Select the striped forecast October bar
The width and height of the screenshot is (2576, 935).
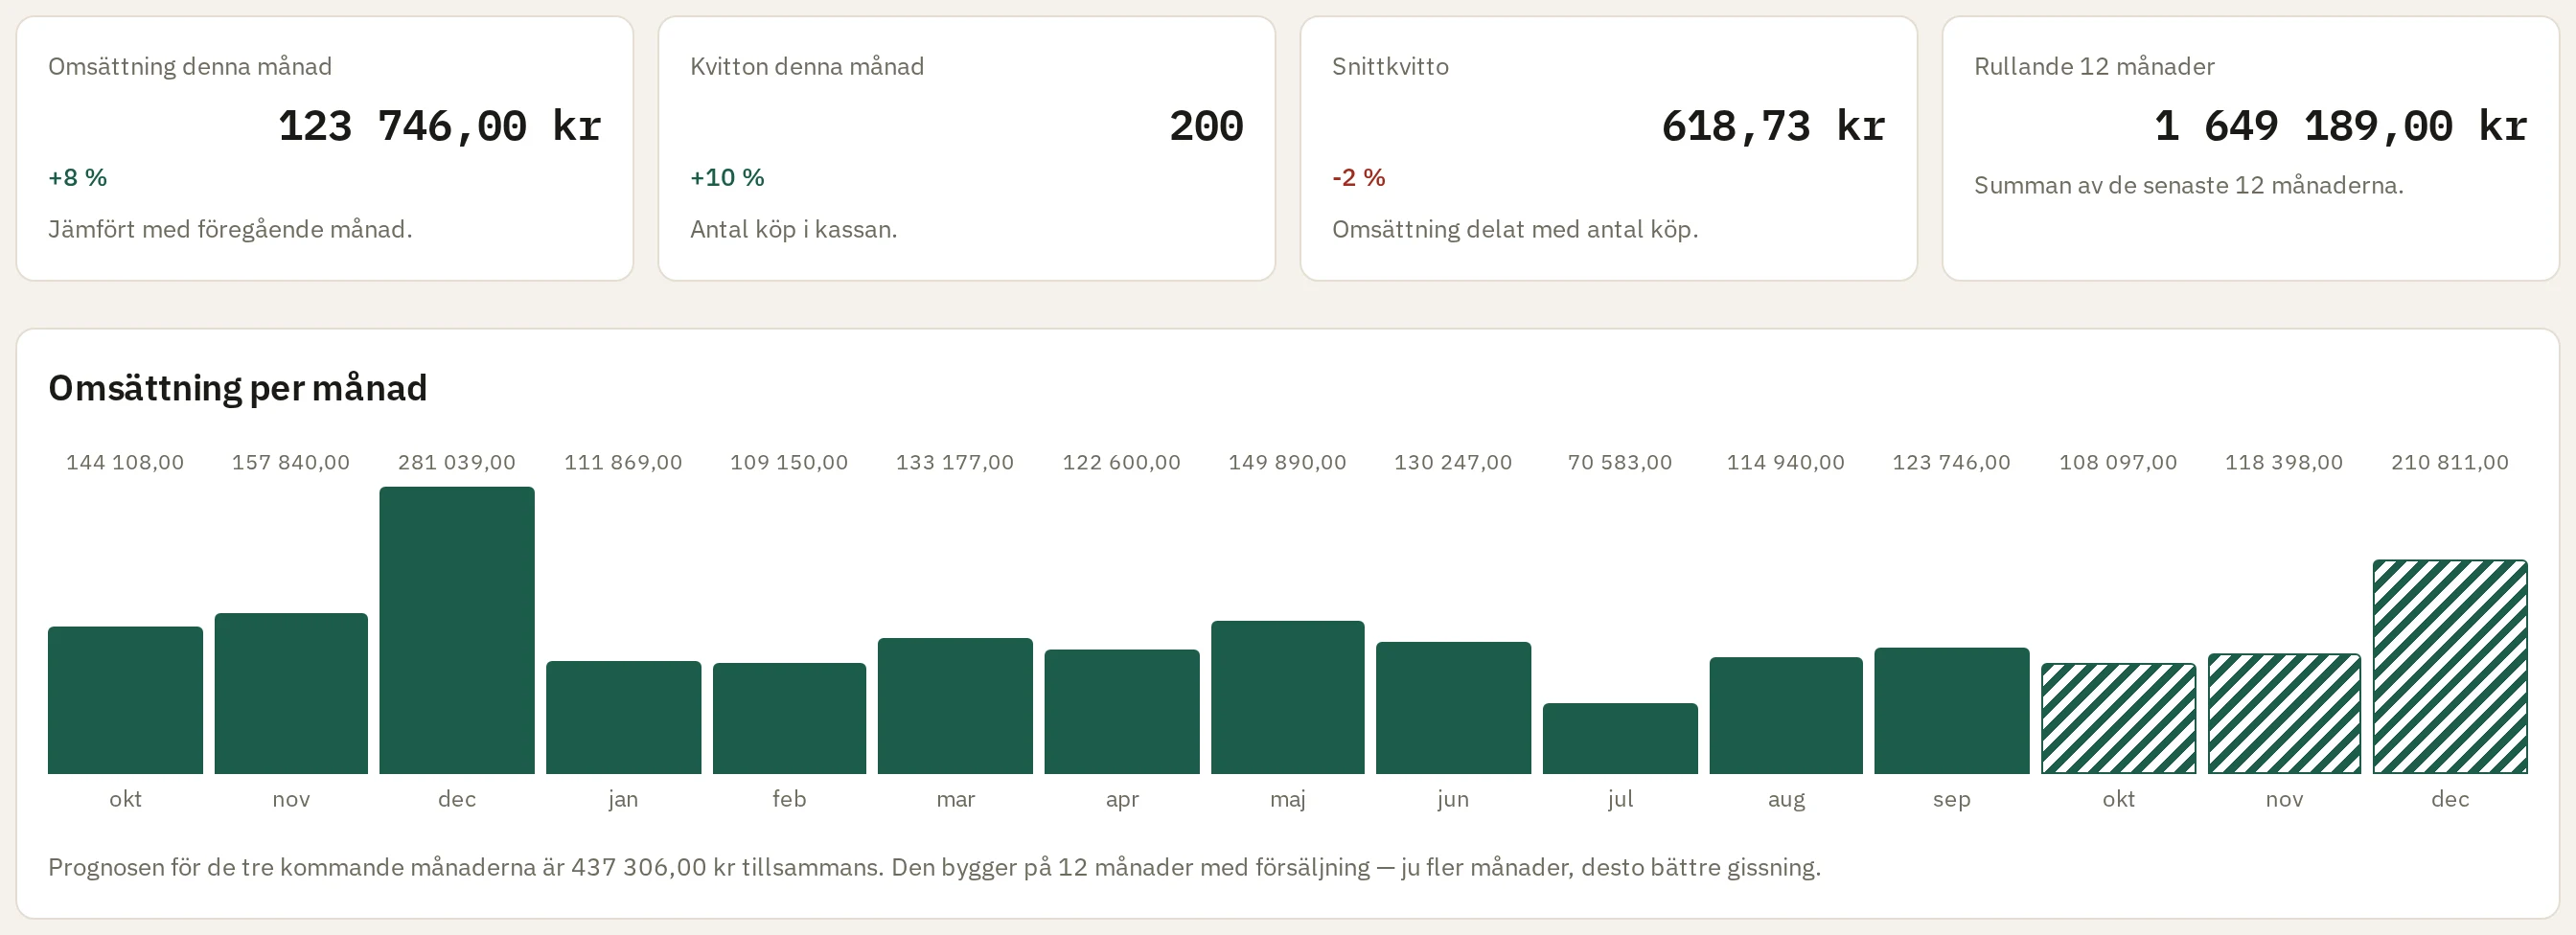[2118, 718]
